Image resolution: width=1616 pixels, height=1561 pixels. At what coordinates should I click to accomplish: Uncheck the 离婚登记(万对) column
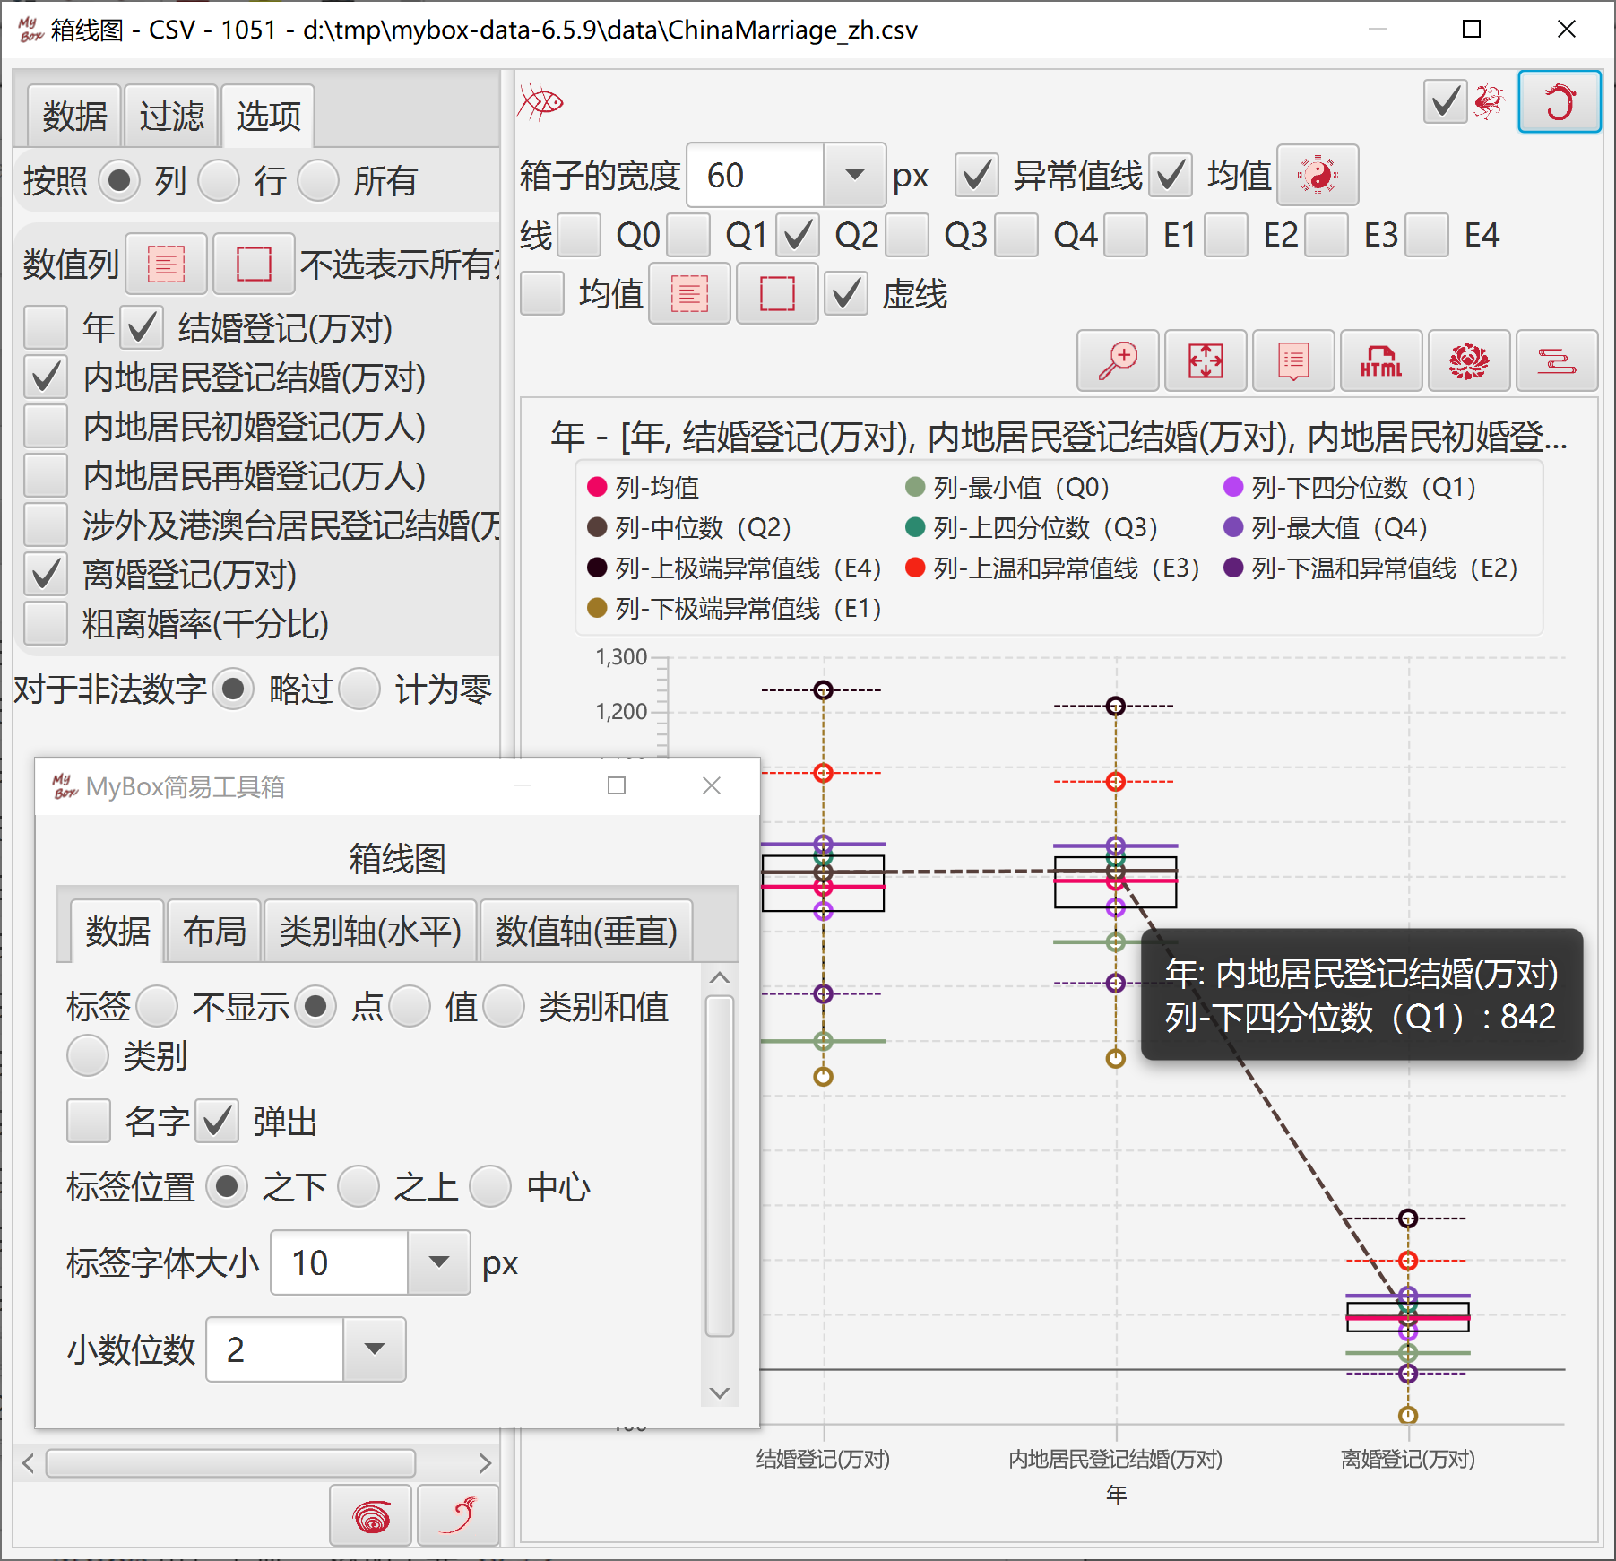click(46, 574)
